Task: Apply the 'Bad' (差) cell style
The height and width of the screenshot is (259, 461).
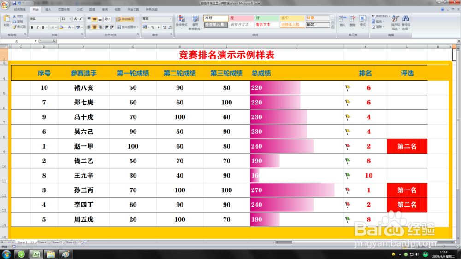Action: click(x=241, y=18)
